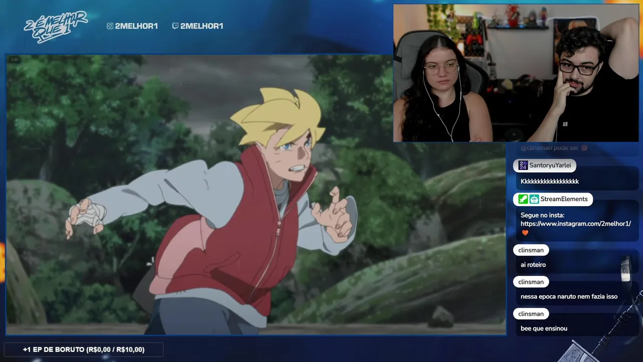The width and height of the screenshot is (643, 362).
Task: Click the green sword moderator badge
Action: tap(523, 199)
